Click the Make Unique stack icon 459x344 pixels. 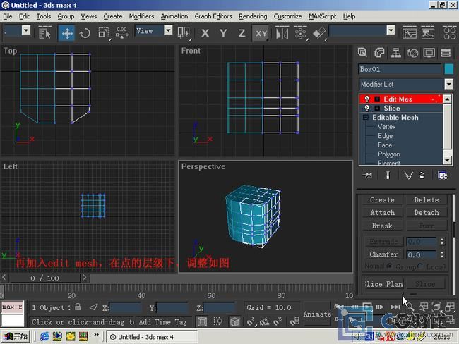[408, 176]
